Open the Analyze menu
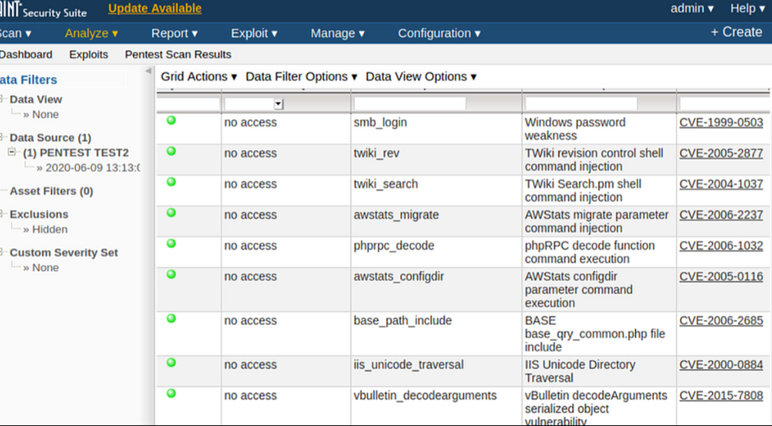This screenshot has height=426, width=772. [x=91, y=33]
